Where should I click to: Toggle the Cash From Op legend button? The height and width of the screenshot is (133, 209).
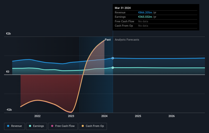[93, 126]
